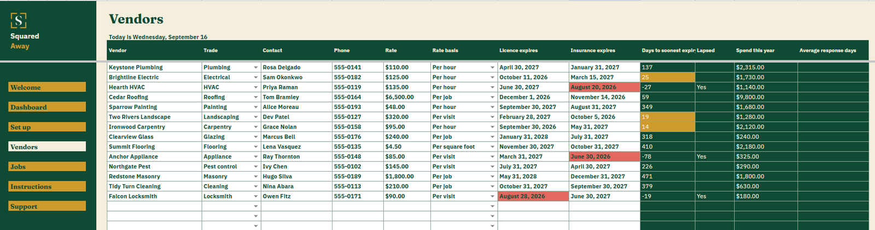This screenshot has width=875, height=230.
Task: Select the Keystone Plumbing vendor cell
Action: pyautogui.click(x=154, y=68)
